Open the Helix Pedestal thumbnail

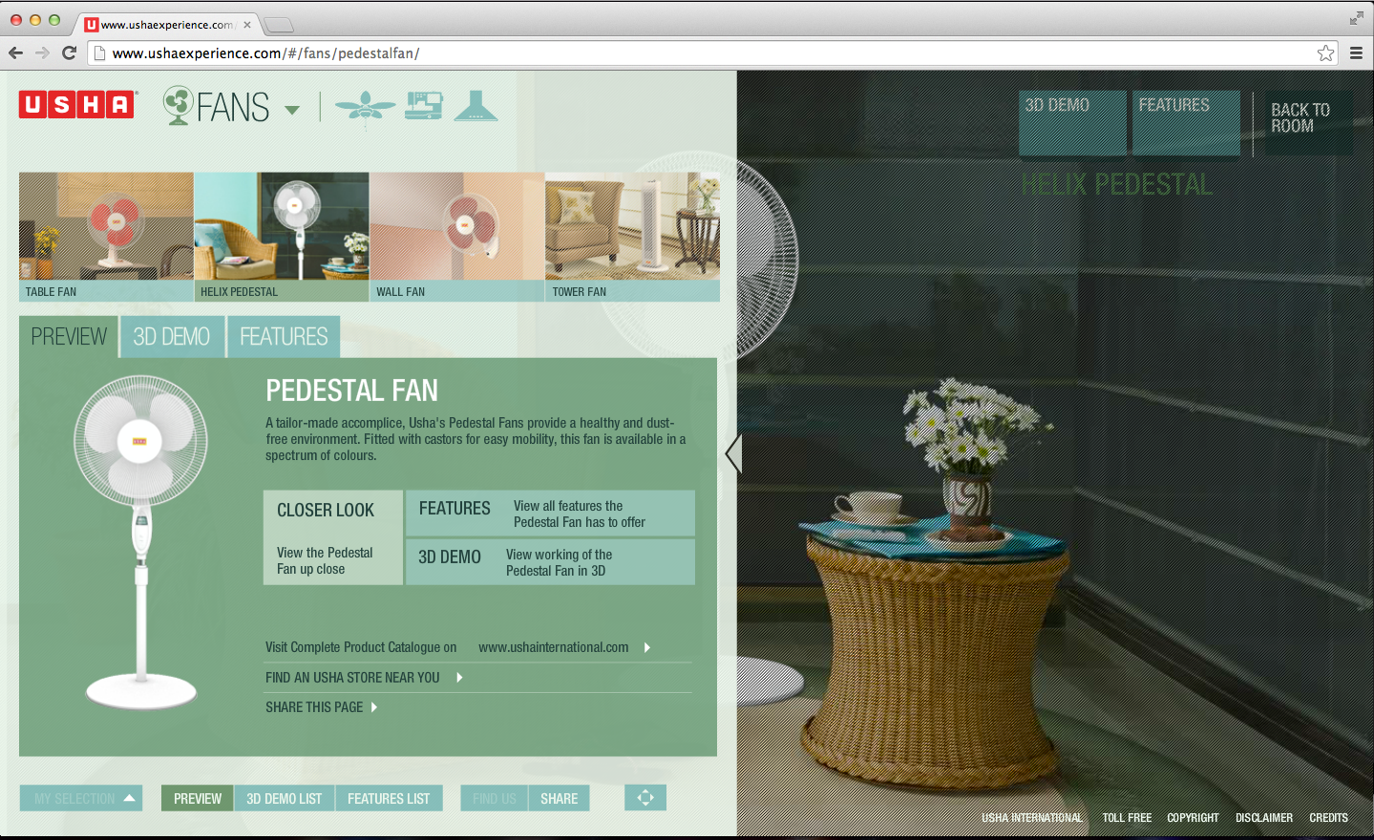(282, 237)
